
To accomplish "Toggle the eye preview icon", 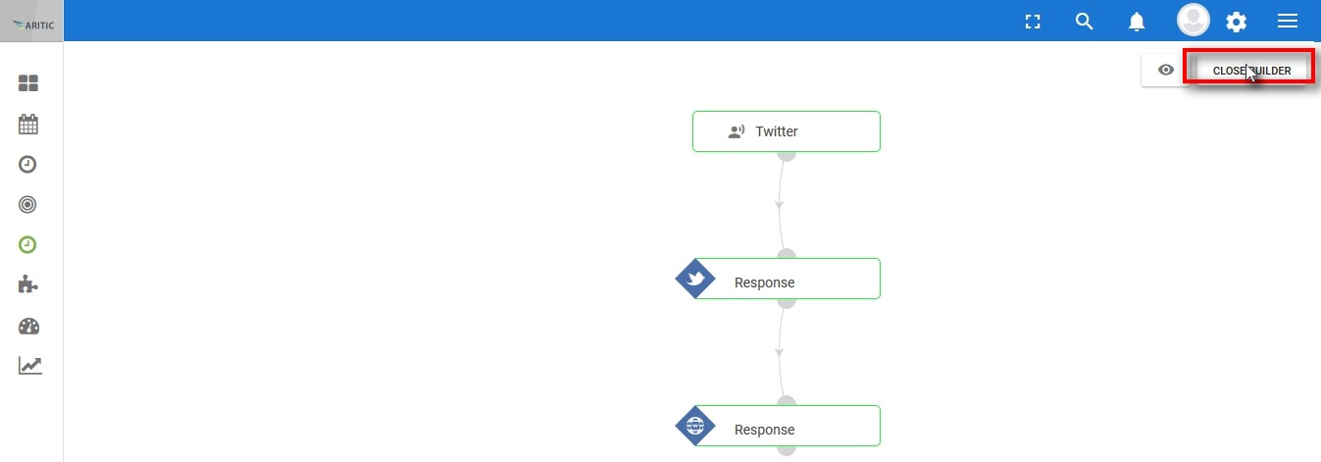I will 1166,70.
